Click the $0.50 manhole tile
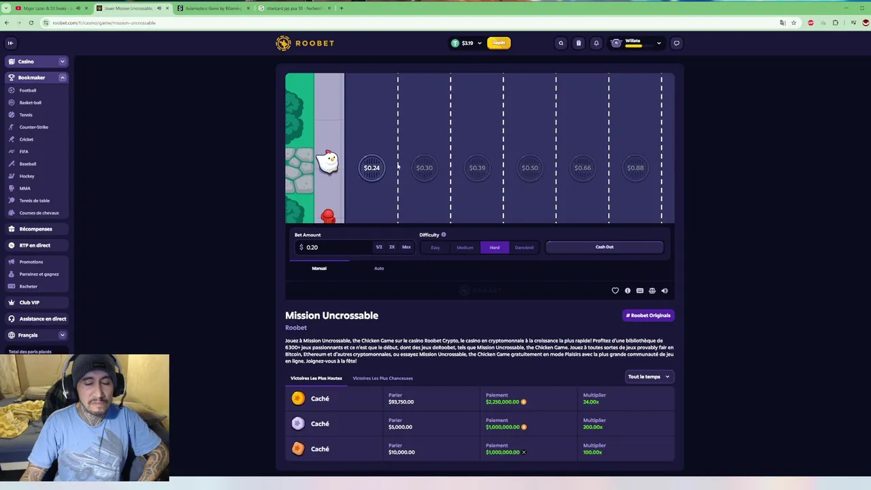The width and height of the screenshot is (871, 490). (x=529, y=168)
